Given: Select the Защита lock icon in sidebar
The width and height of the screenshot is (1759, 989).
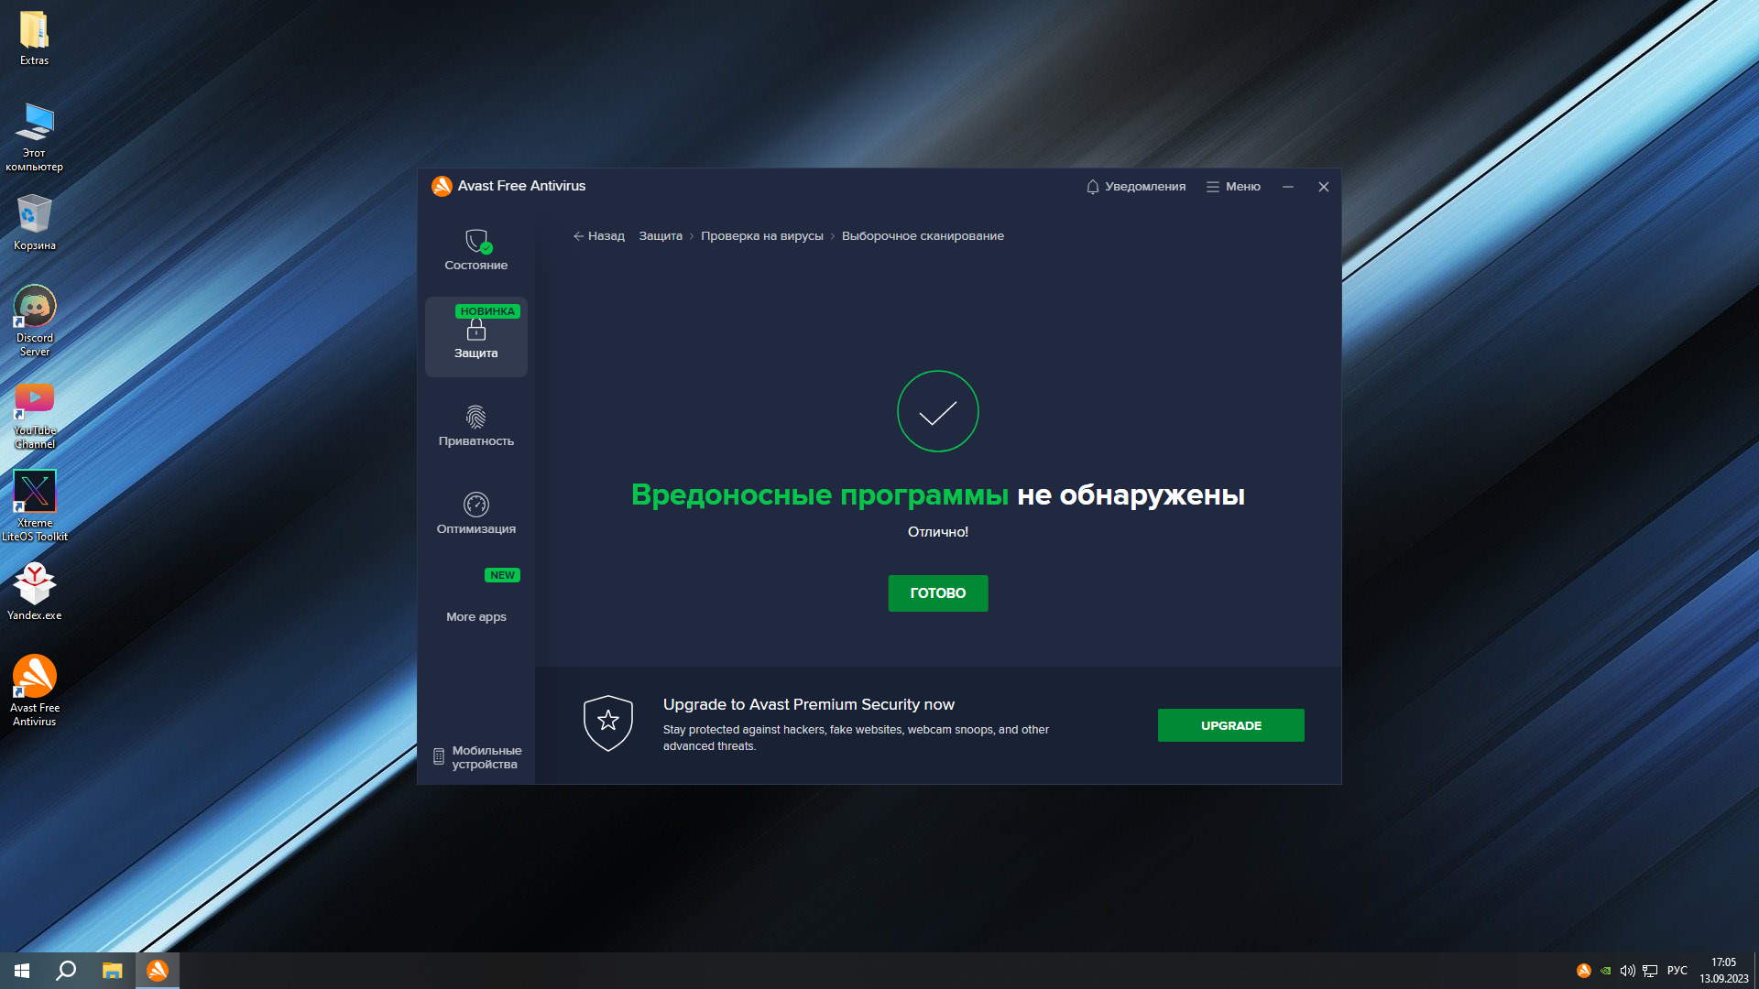Looking at the screenshot, I should [x=476, y=330].
